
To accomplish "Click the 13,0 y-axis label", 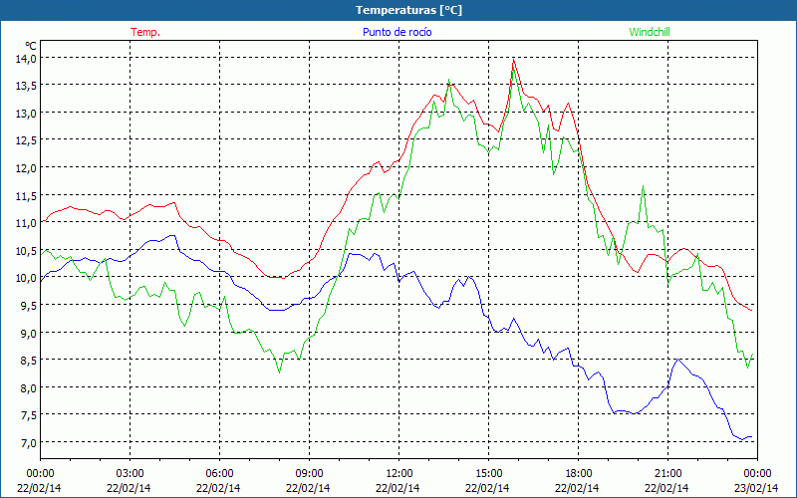I will click(26, 113).
